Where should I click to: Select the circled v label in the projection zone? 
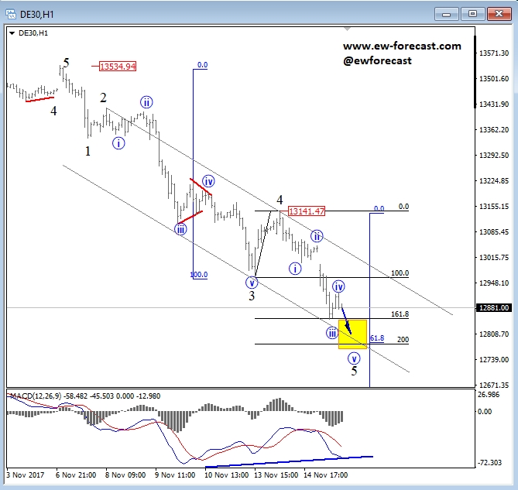[354, 358]
